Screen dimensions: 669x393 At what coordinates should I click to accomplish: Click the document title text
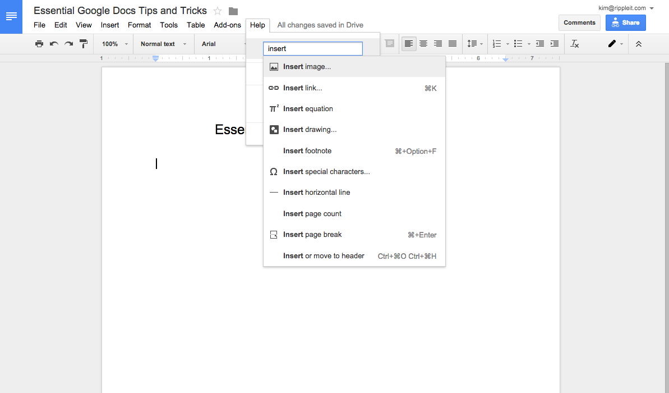121,11
